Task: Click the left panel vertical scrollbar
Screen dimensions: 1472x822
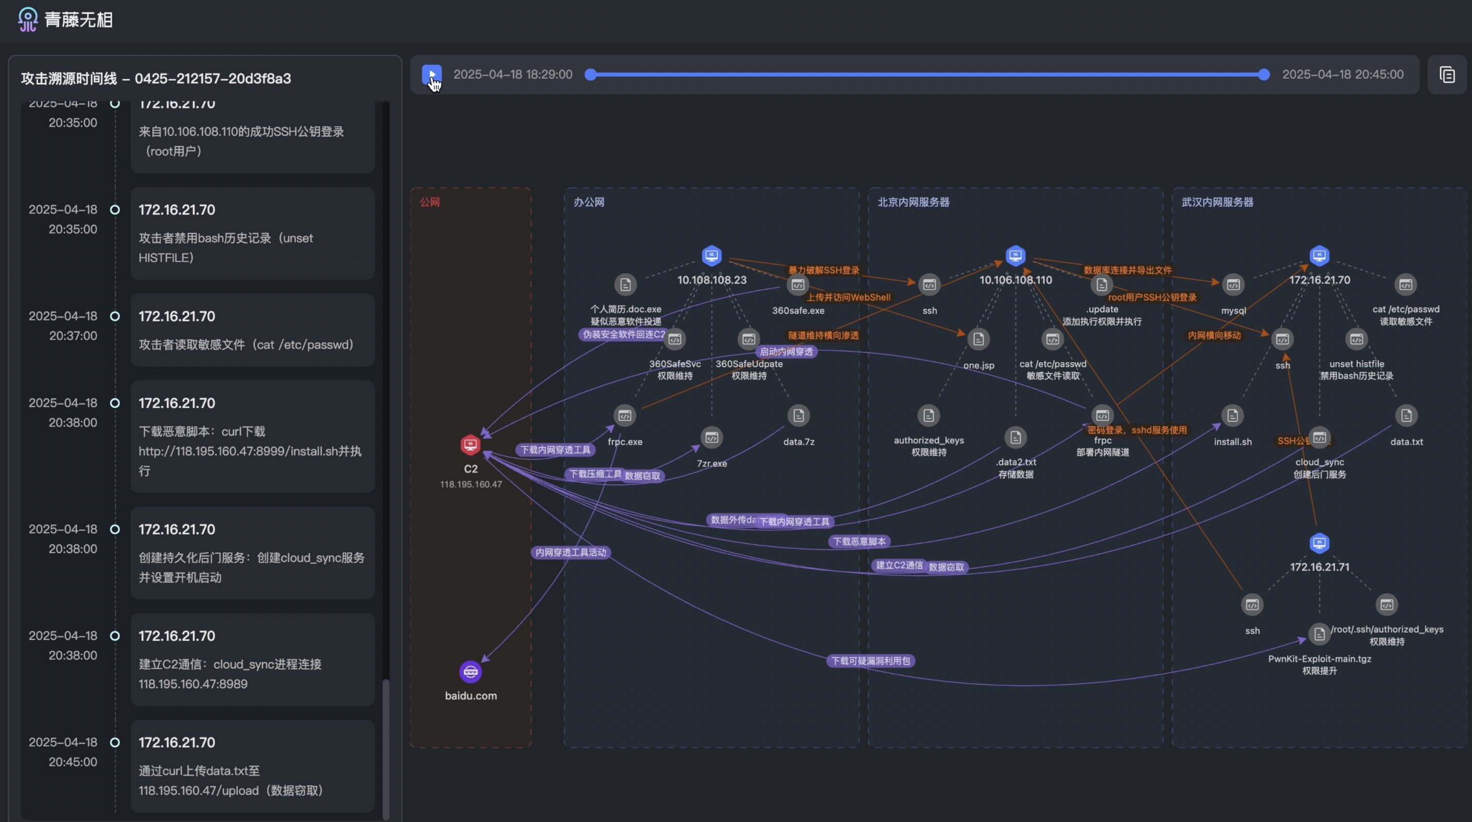Action: (x=385, y=748)
